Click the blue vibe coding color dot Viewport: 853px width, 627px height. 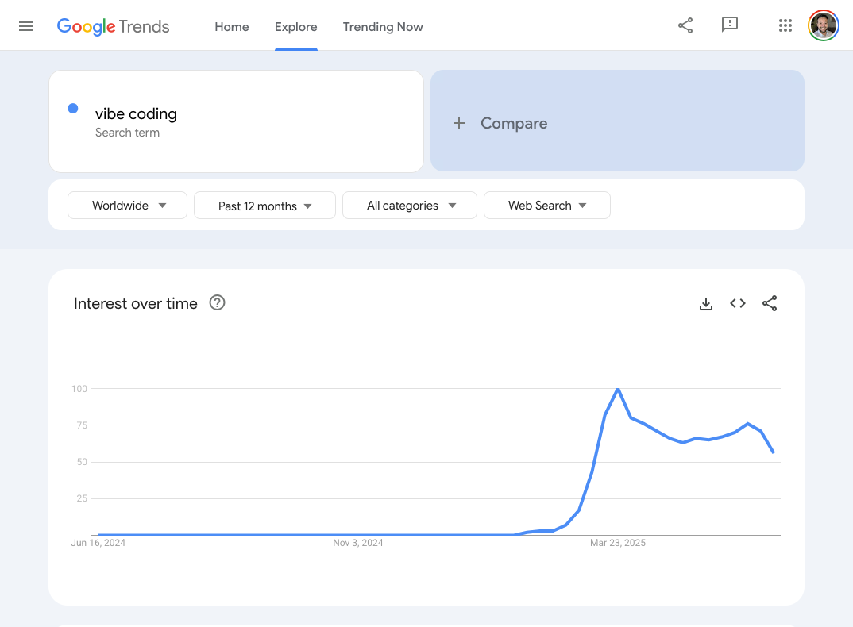tap(73, 109)
